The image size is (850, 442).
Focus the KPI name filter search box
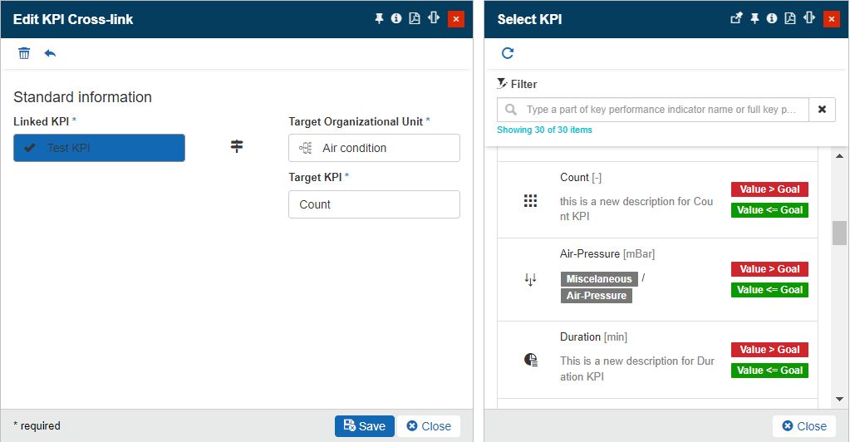(653, 110)
